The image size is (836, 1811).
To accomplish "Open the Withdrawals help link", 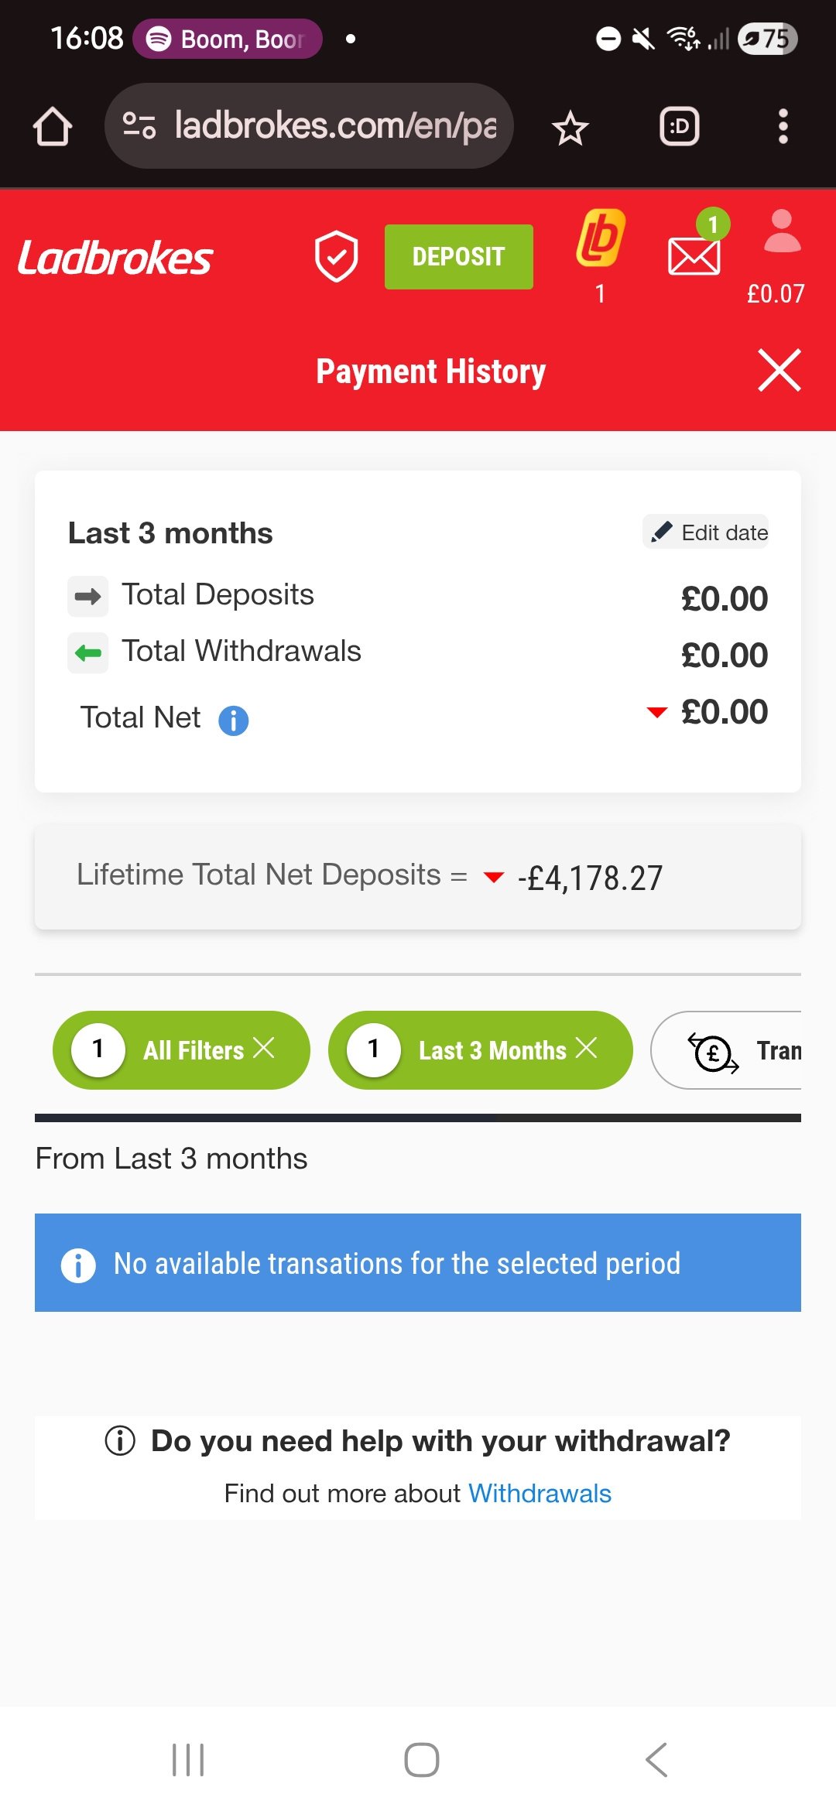I will pos(540,1493).
